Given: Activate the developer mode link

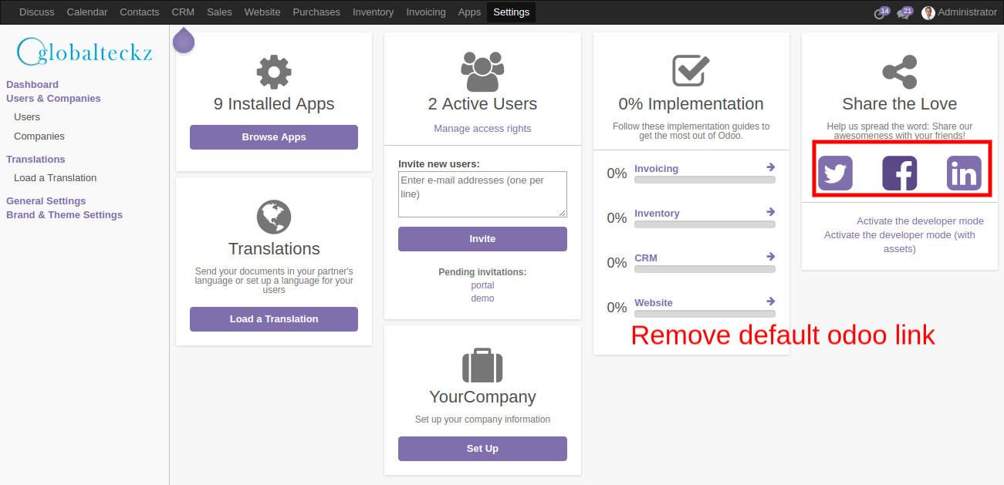Looking at the screenshot, I should pos(920,221).
